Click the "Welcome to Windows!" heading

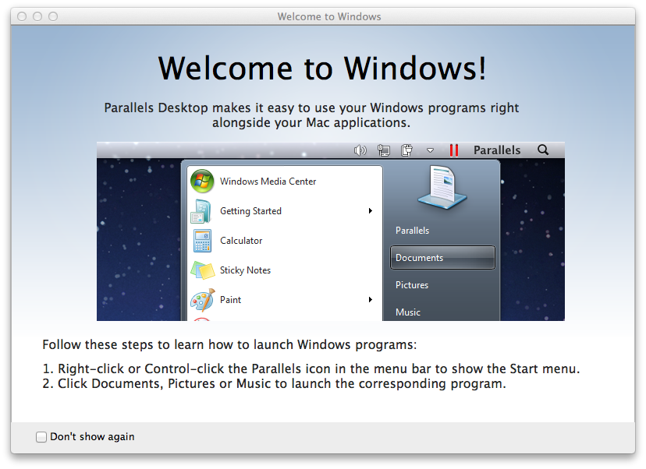(322, 68)
